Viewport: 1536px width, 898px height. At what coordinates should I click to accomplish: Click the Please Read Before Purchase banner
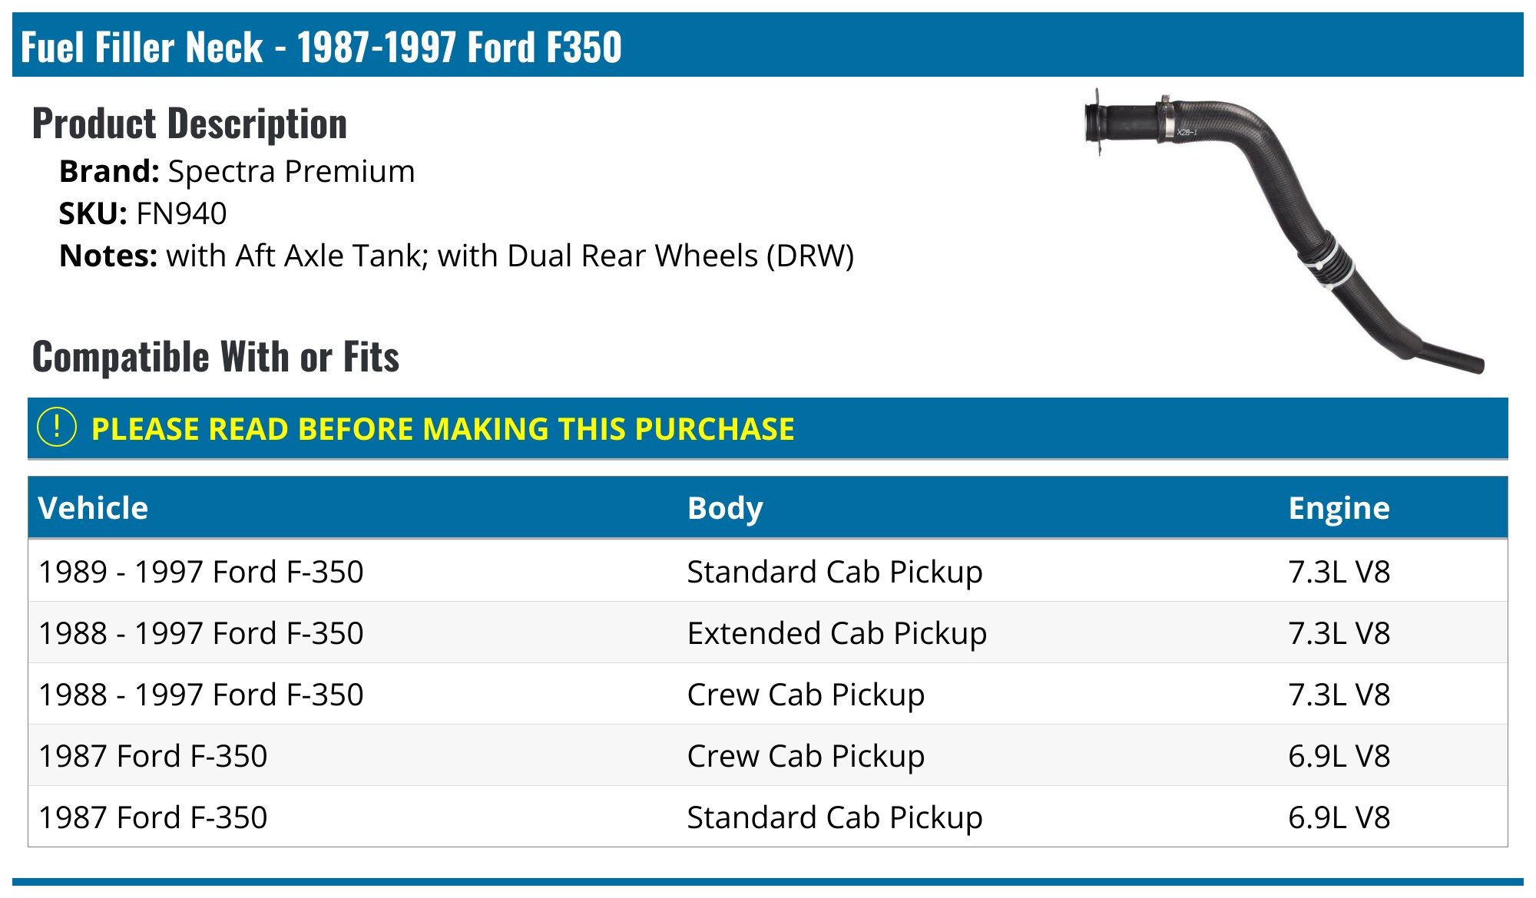pyautogui.click(x=442, y=429)
